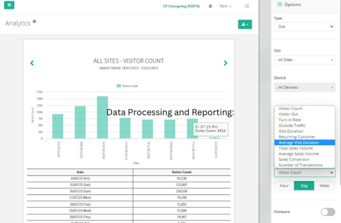Toggle the Compare switch on
This screenshot has width=341, height=223.
[x=327, y=211]
